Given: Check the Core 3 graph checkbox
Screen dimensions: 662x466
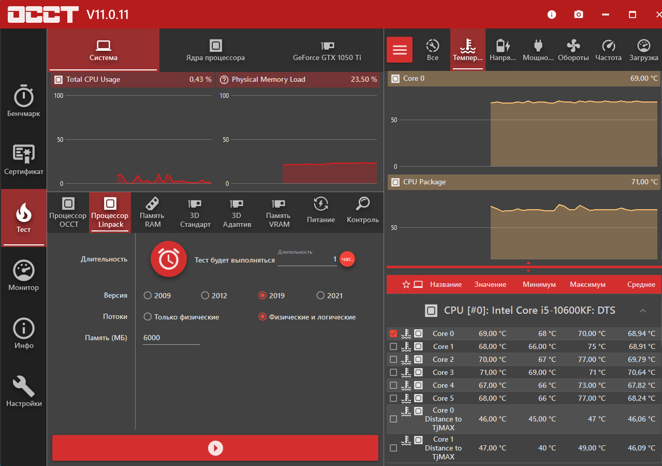Looking at the screenshot, I should point(393,372).
